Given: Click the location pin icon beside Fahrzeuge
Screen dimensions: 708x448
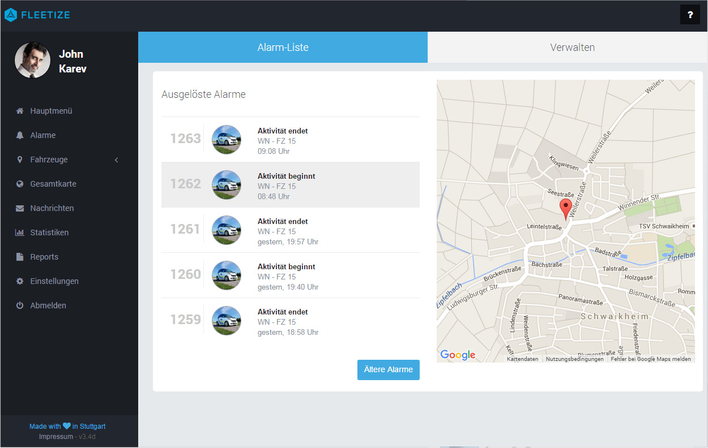Looking at the screenshot, I should point(20,160).
